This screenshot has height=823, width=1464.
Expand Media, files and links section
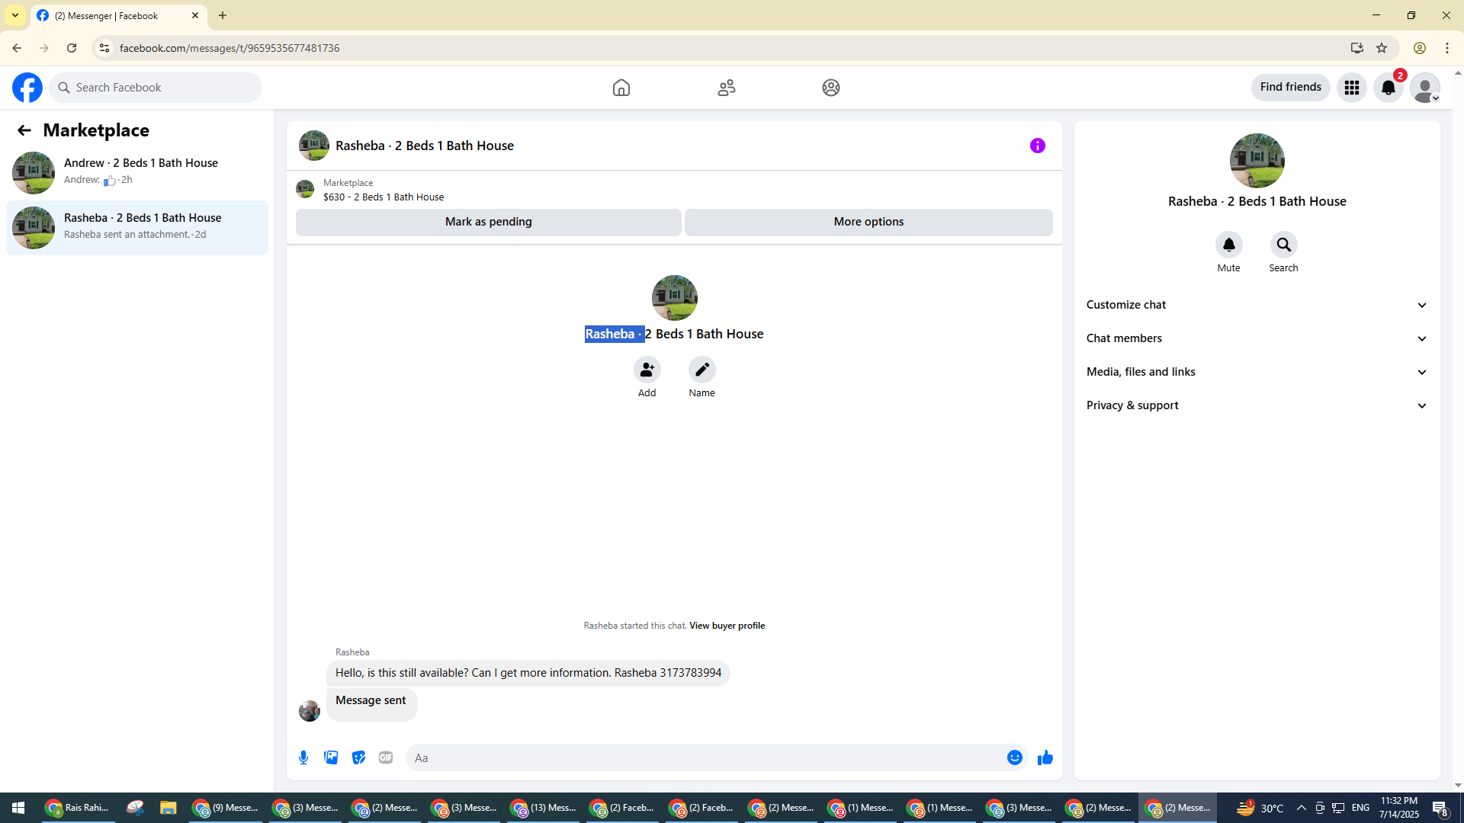(1257, 372)
